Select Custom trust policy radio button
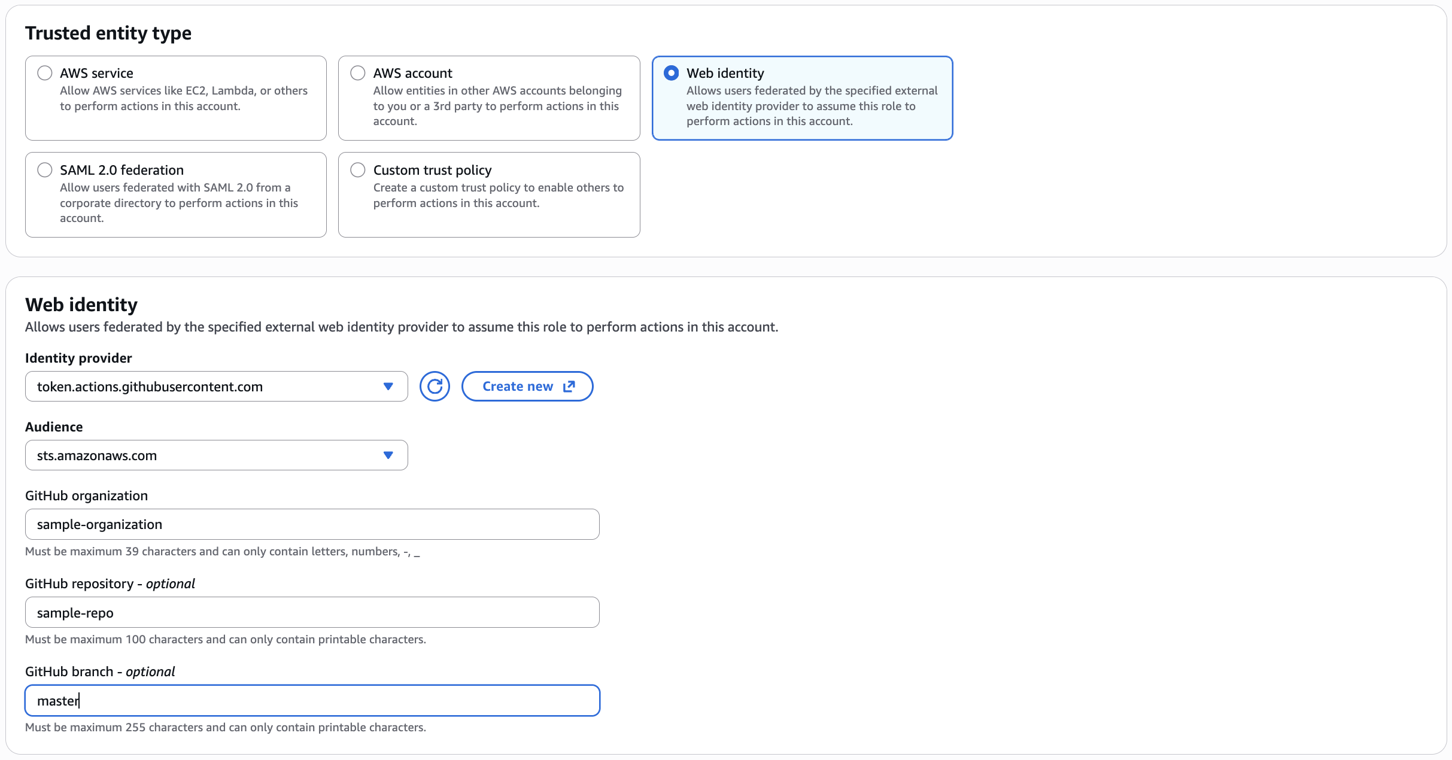 (x=358, y=170)
